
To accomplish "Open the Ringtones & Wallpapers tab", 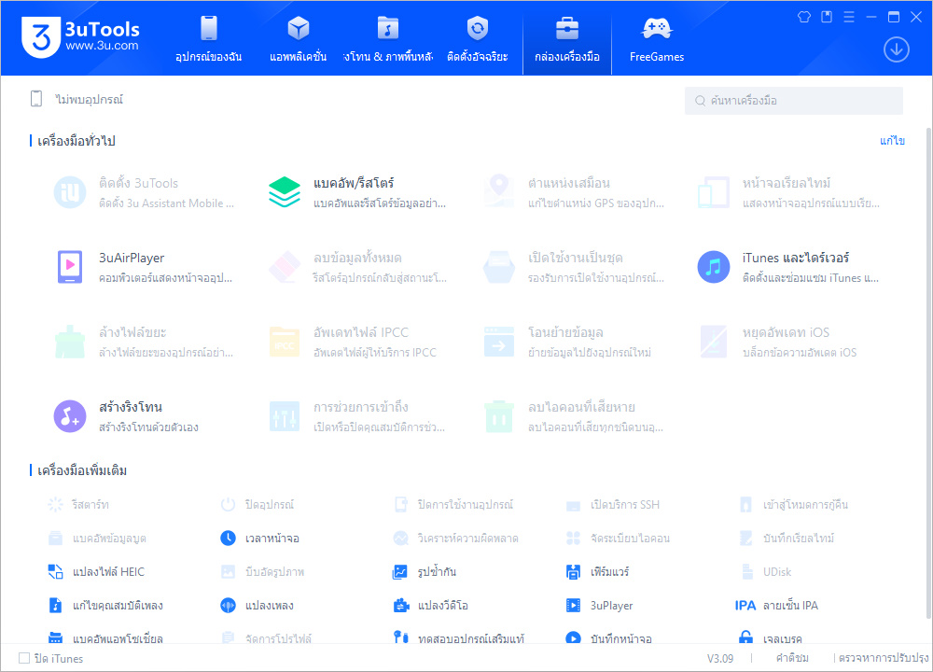I will 388,38.
